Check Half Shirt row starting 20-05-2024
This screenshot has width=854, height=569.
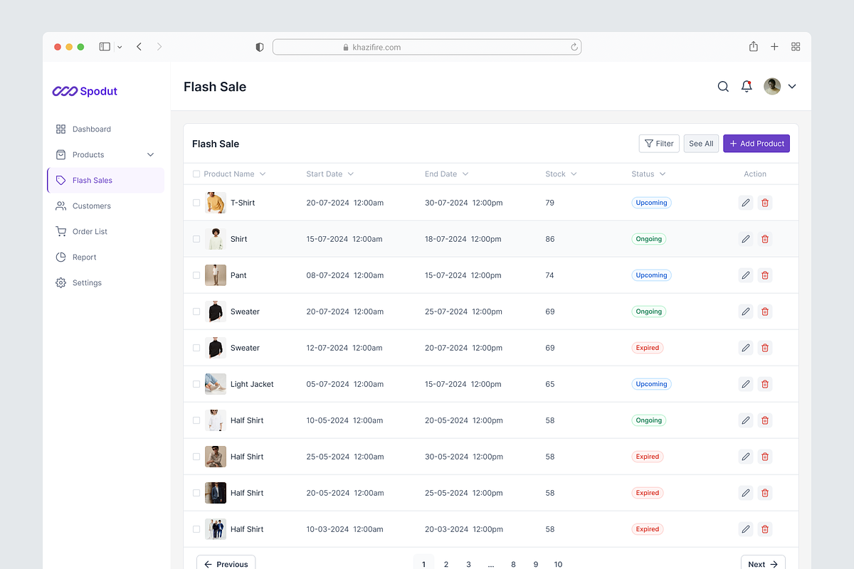[x=196, y=493]
